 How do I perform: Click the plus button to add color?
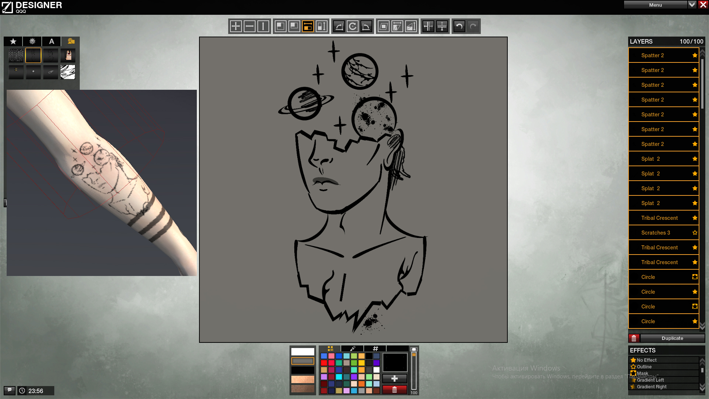[x=395, y=379]
